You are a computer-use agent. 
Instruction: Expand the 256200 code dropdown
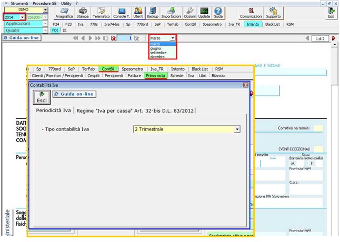pyautogui.click(x=45, y=17)
